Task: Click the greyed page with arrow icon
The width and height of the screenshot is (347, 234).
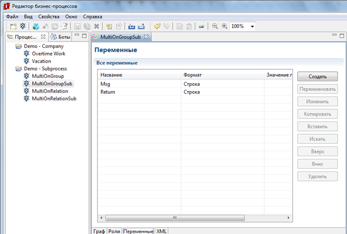Action: pyautogui.click(x=64, y=27)
